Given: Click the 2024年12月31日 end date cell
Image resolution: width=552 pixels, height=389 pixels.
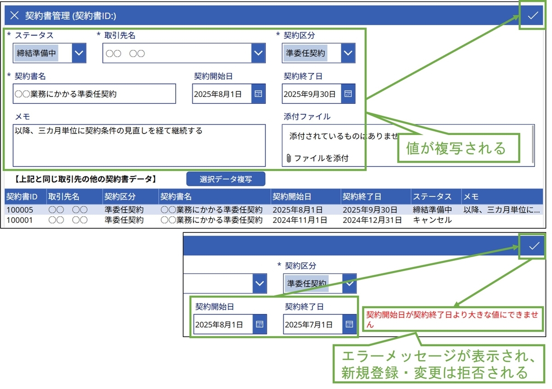Looking at the screenshot, I should 372,220.
